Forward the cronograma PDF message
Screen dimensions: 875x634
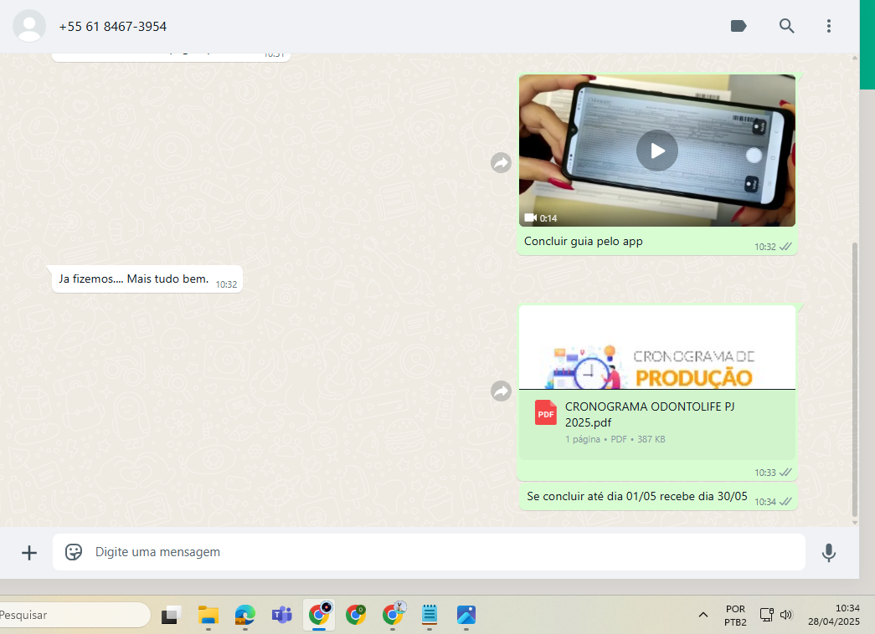point(501,391)
